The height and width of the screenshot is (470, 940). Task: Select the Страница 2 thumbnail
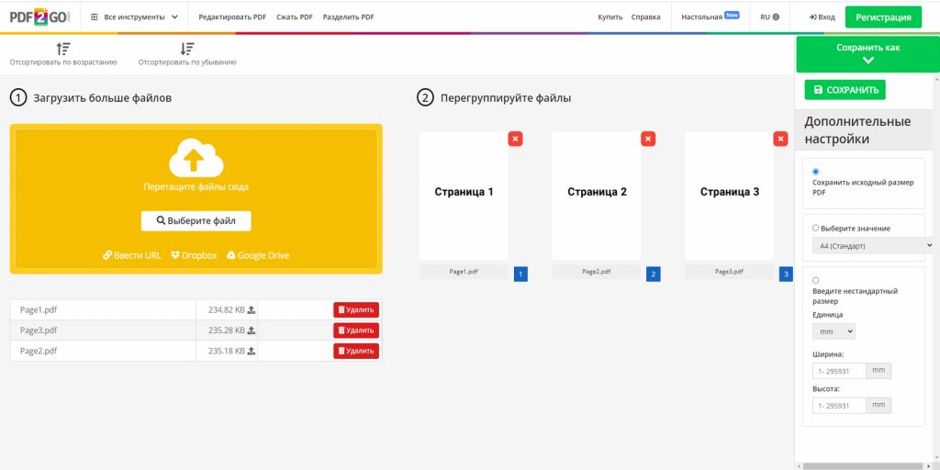click(x=597, y=196)
